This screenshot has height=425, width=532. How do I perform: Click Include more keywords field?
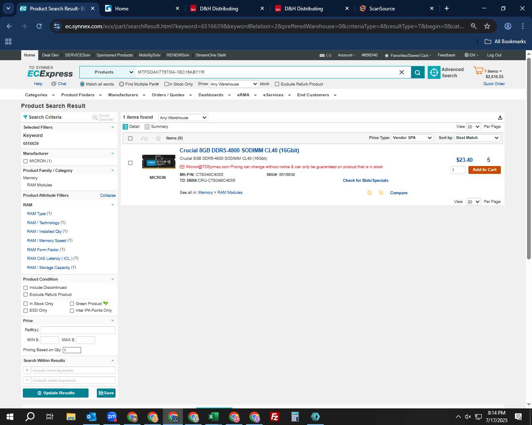(x=73, y=370)
